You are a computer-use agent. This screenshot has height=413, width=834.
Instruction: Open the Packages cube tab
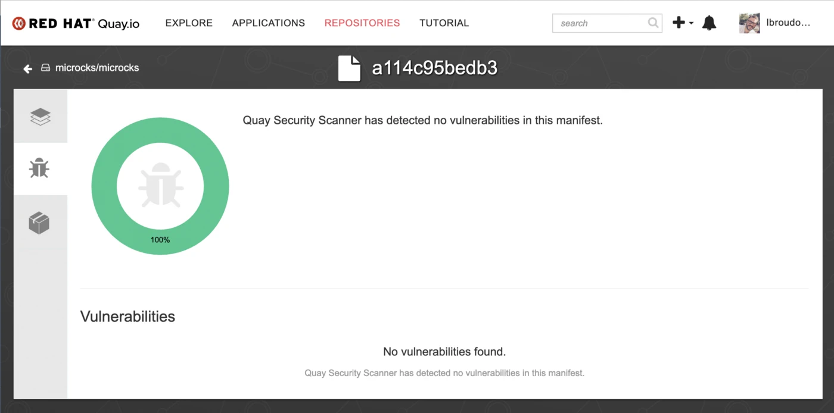pos(39,223)
